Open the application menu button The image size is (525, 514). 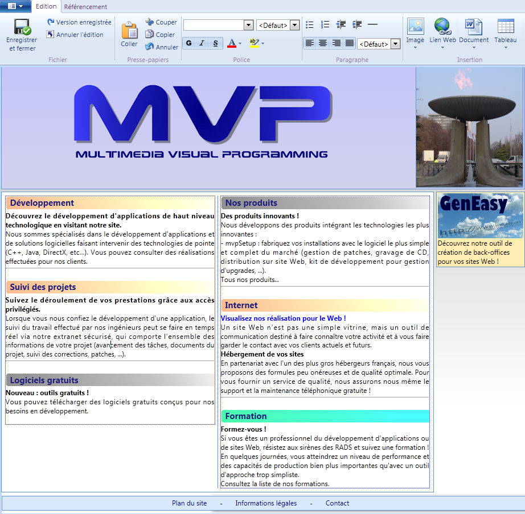pos(15,6)
